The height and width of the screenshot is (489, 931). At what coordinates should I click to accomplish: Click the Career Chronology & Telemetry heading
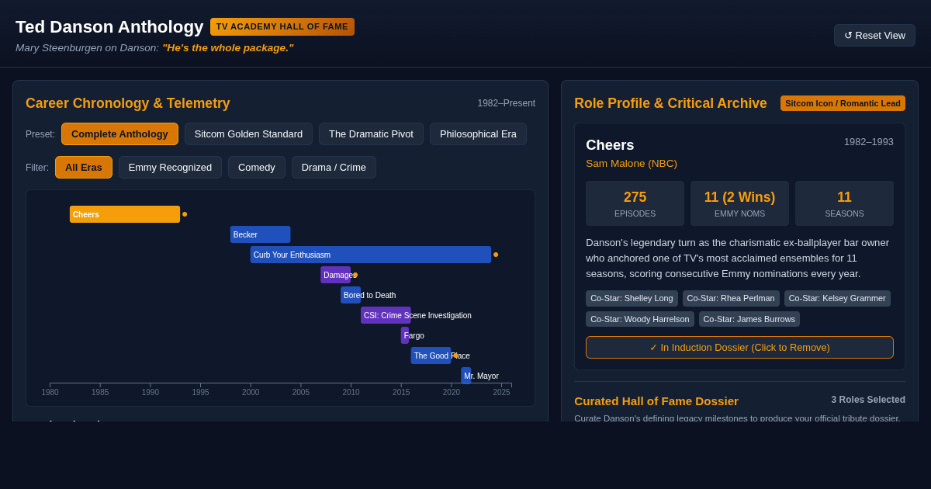coord(128,103)
